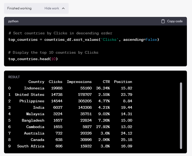This screenshot has width=192, height=156.
Task: Click the False keyword in code
Action: (x=151, y=40)
